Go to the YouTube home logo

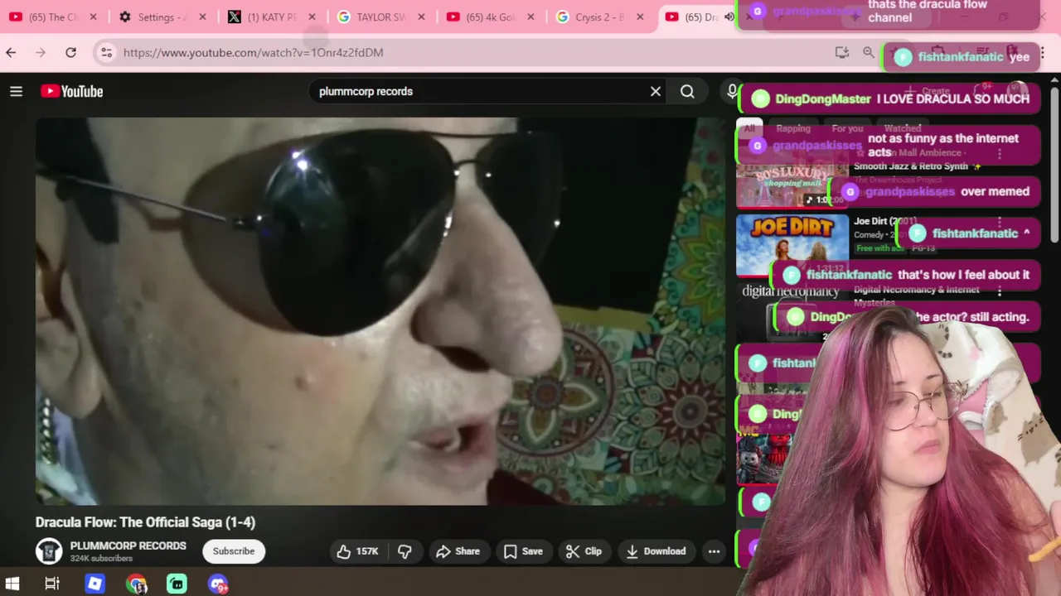click(x=72, y=91)
